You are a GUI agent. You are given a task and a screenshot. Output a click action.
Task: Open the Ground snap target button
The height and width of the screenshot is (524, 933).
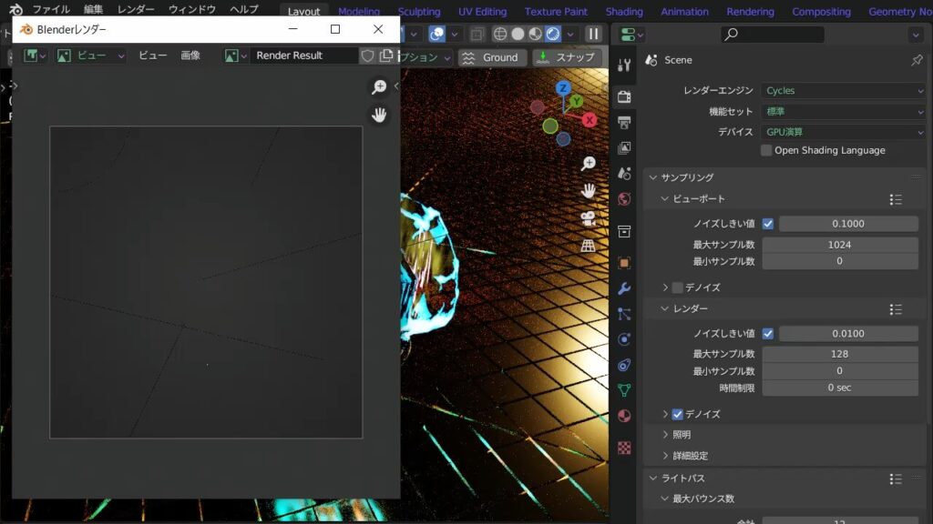[x=491, y=57]
